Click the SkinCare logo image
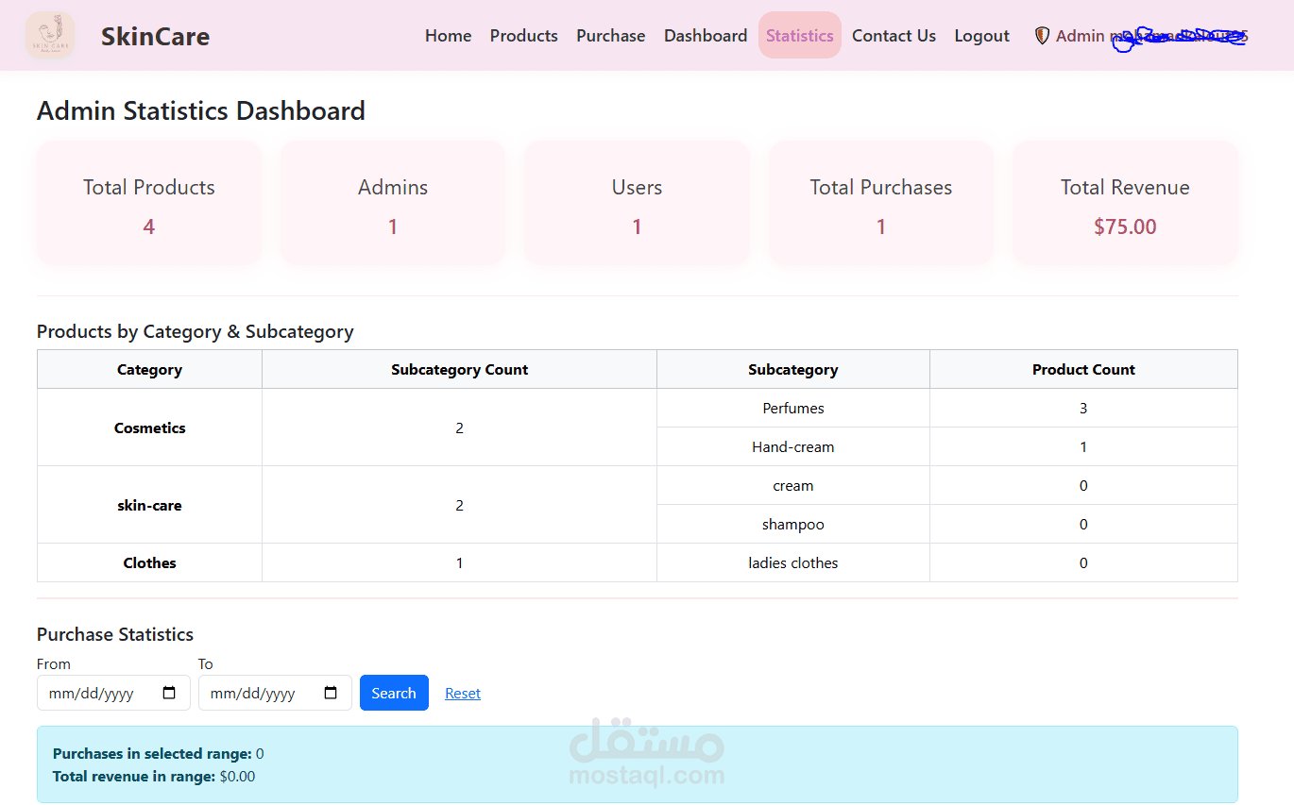The width and height of the screenshot is (1294, 805). (50, 36)
